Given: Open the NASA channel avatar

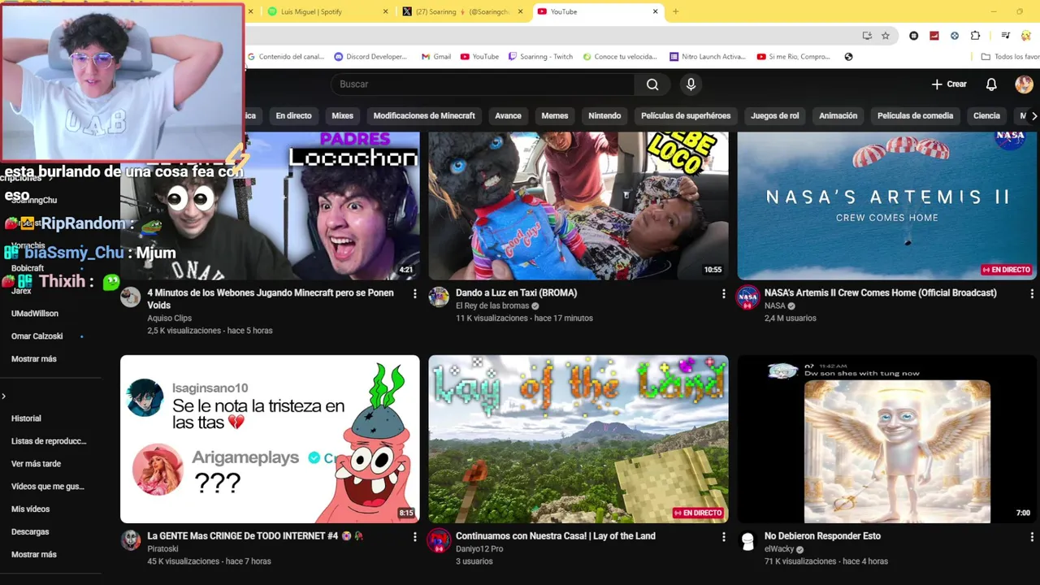Looking at the screenshot, I should click(747, 297).
